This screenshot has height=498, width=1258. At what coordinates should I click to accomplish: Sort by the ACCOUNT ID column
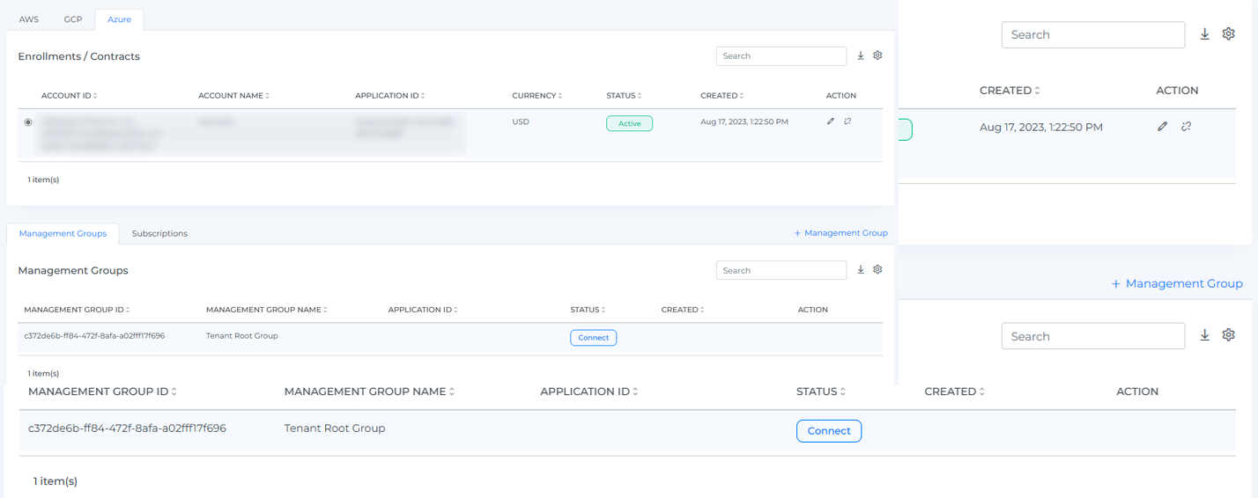tap(69, 95)
